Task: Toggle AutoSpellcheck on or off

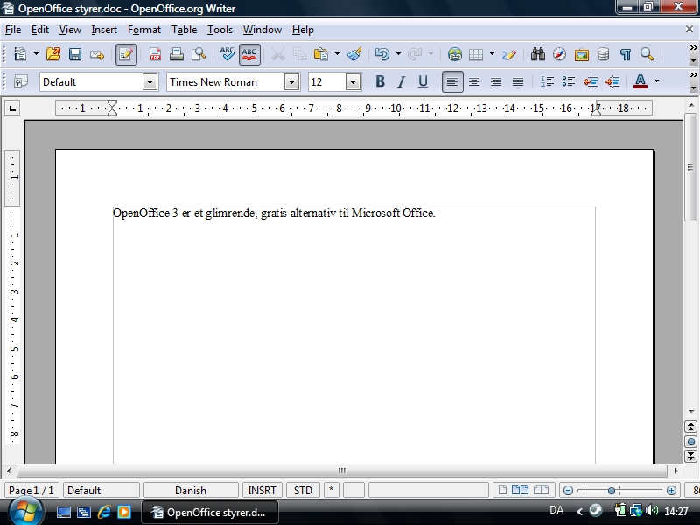Action: (x=249, y=54)
